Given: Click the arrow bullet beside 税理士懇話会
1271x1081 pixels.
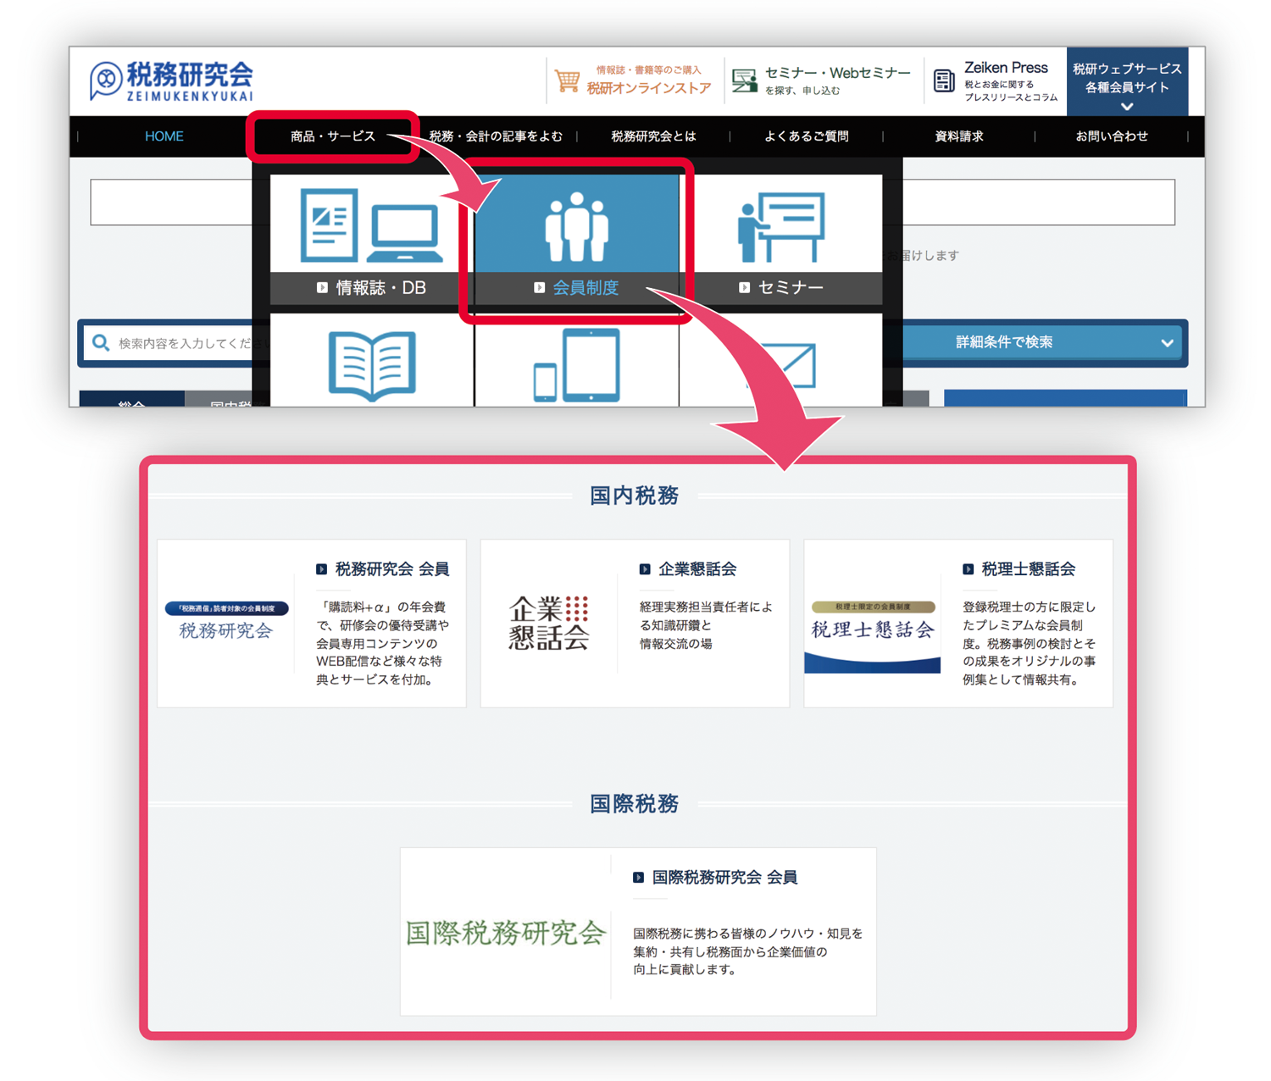Looking at the screenshot, I should pyautogui.click(x=968, y=569).
